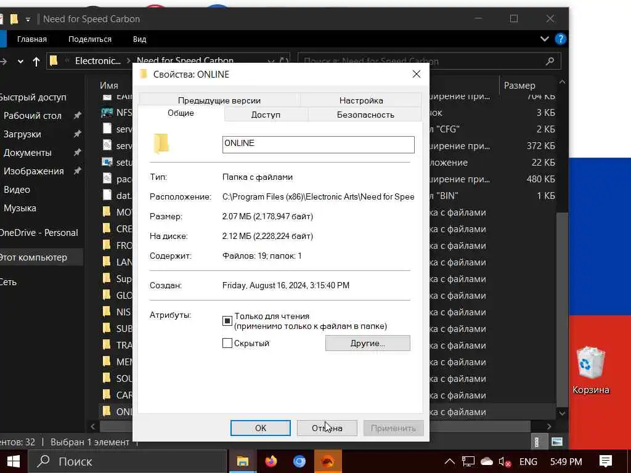Click the pin icon beside Рабочий стол
The image size is (631, 473).
77,116
